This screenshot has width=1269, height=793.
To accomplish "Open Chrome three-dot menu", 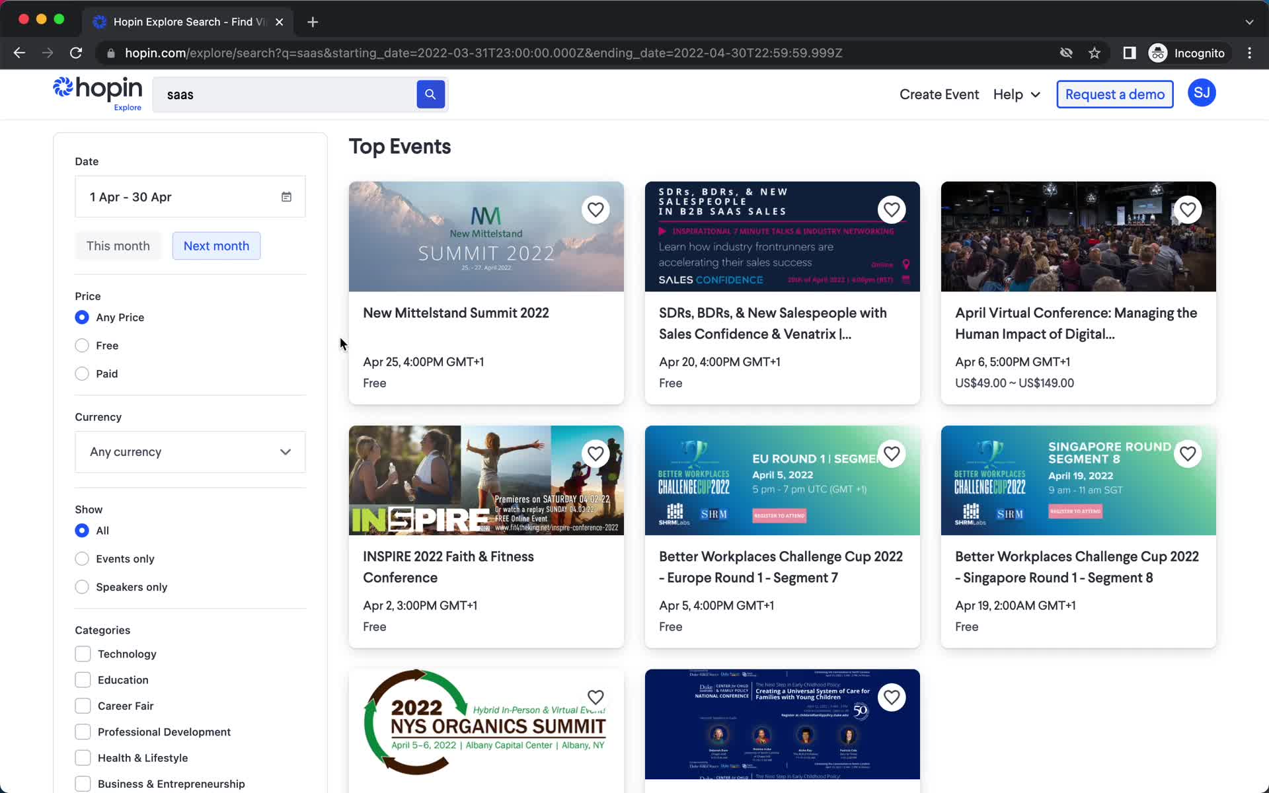I will (1249, 53).
